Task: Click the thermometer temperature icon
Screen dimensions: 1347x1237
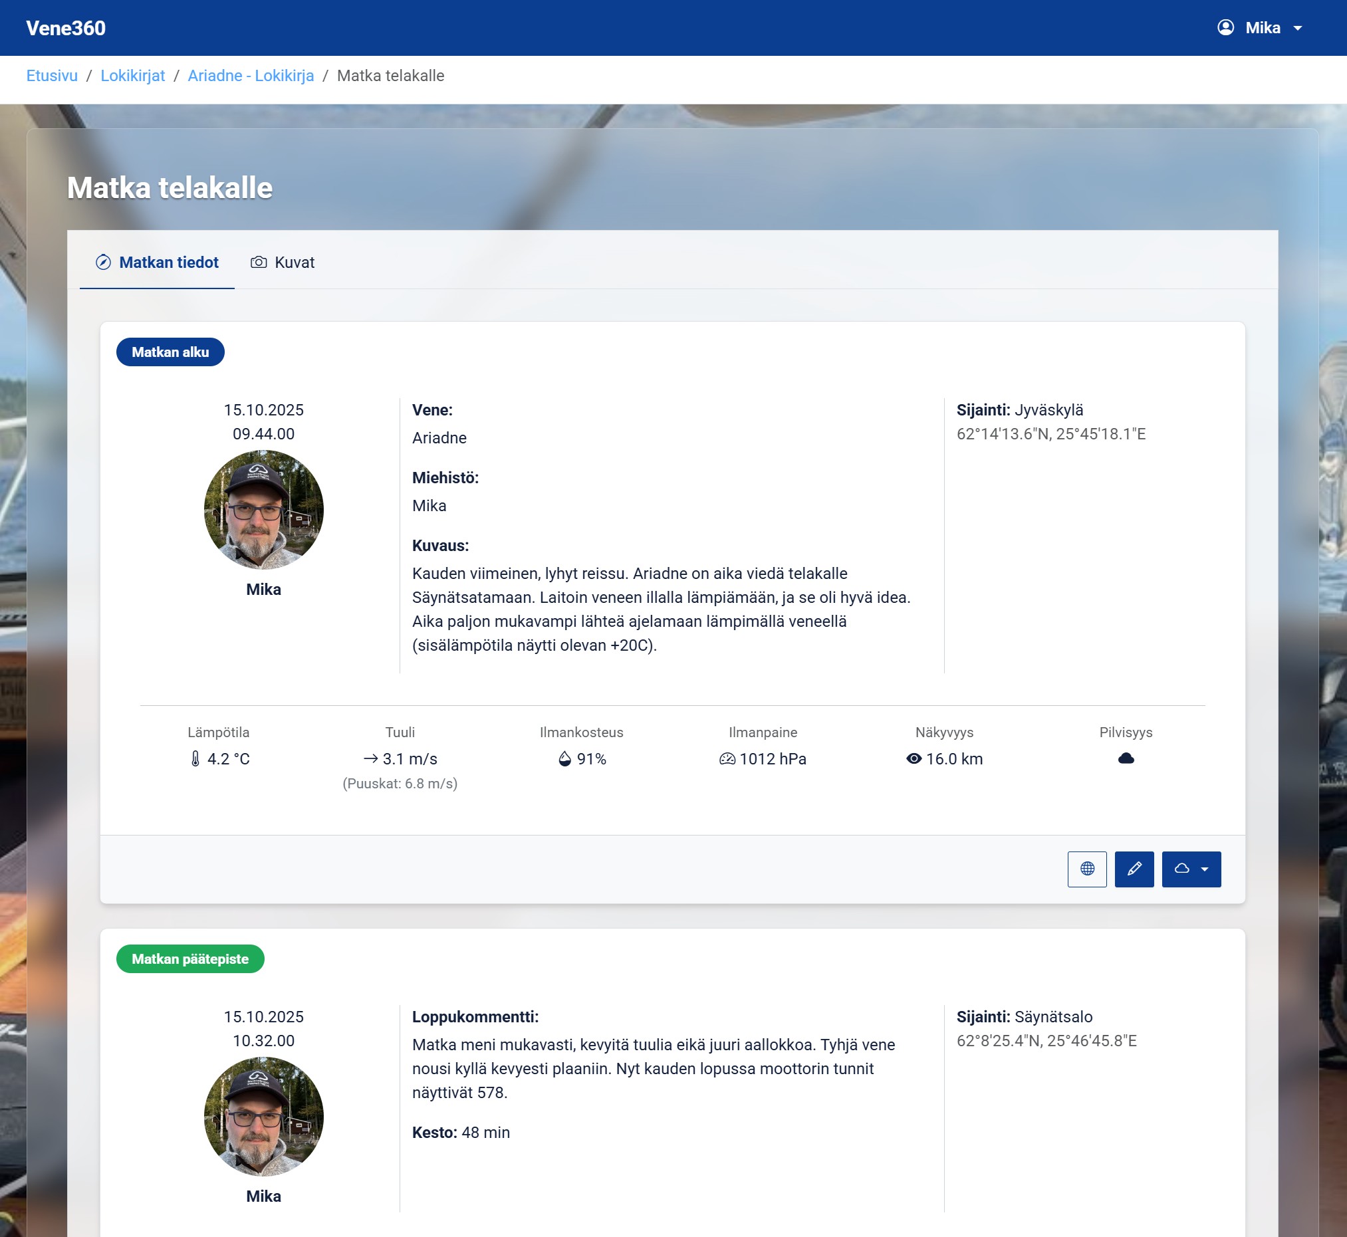Action: coord(195,758)
